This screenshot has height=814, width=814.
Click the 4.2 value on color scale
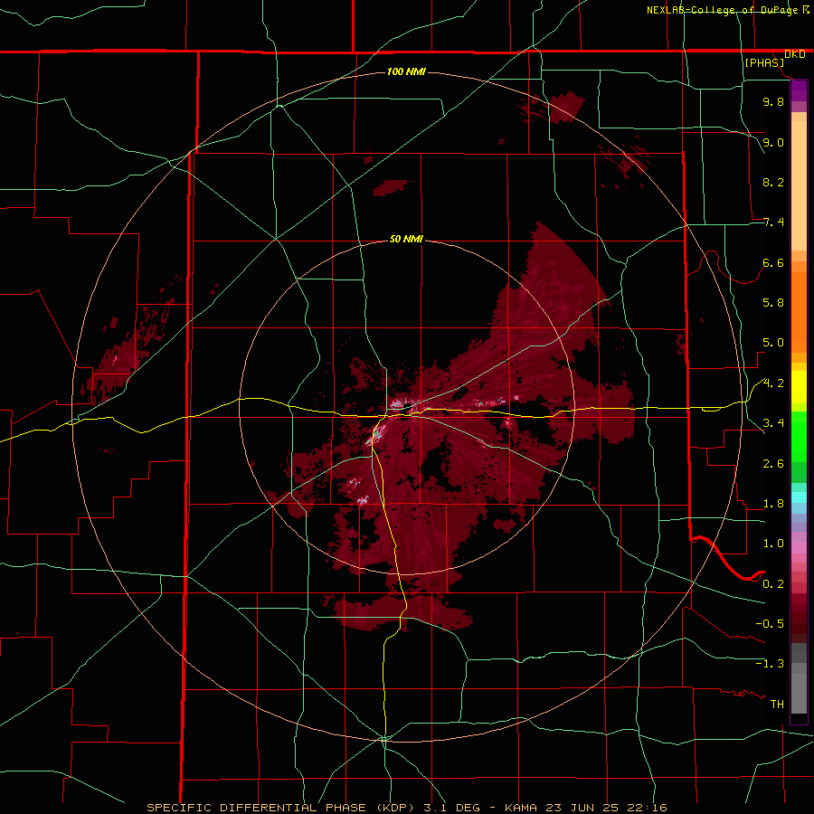click(x=773, y=383)
